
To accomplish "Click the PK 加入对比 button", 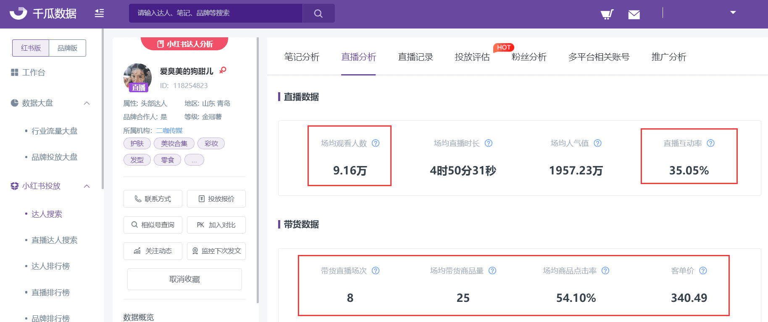I will coord(216,225).
